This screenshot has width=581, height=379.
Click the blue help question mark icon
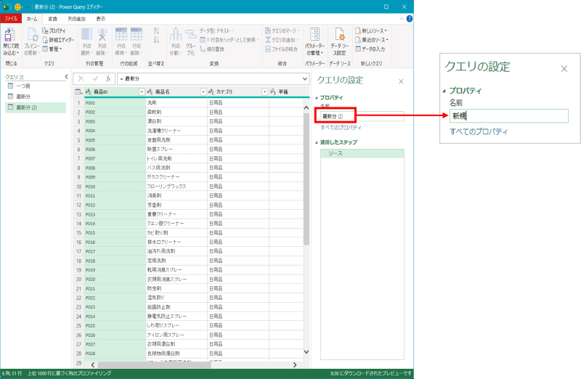[x=410, y=19]
